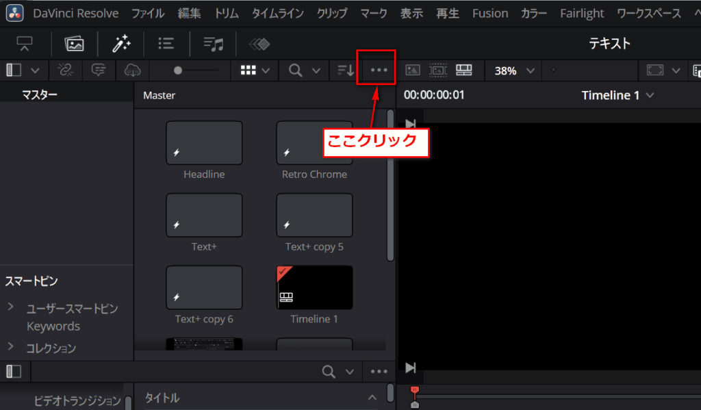The height and width of the screenshot is (410, 701).
Task: Click the relink media chain icon
Action: click(x=65, y=71)
